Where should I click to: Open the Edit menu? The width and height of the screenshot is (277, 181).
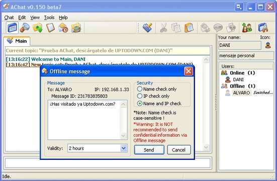click(22, 18)
